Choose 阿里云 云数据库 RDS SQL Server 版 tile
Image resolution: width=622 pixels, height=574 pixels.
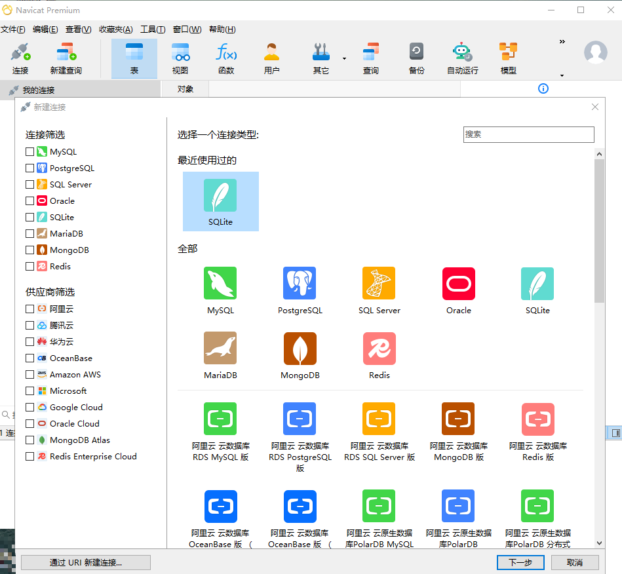(x=379, y=432)
